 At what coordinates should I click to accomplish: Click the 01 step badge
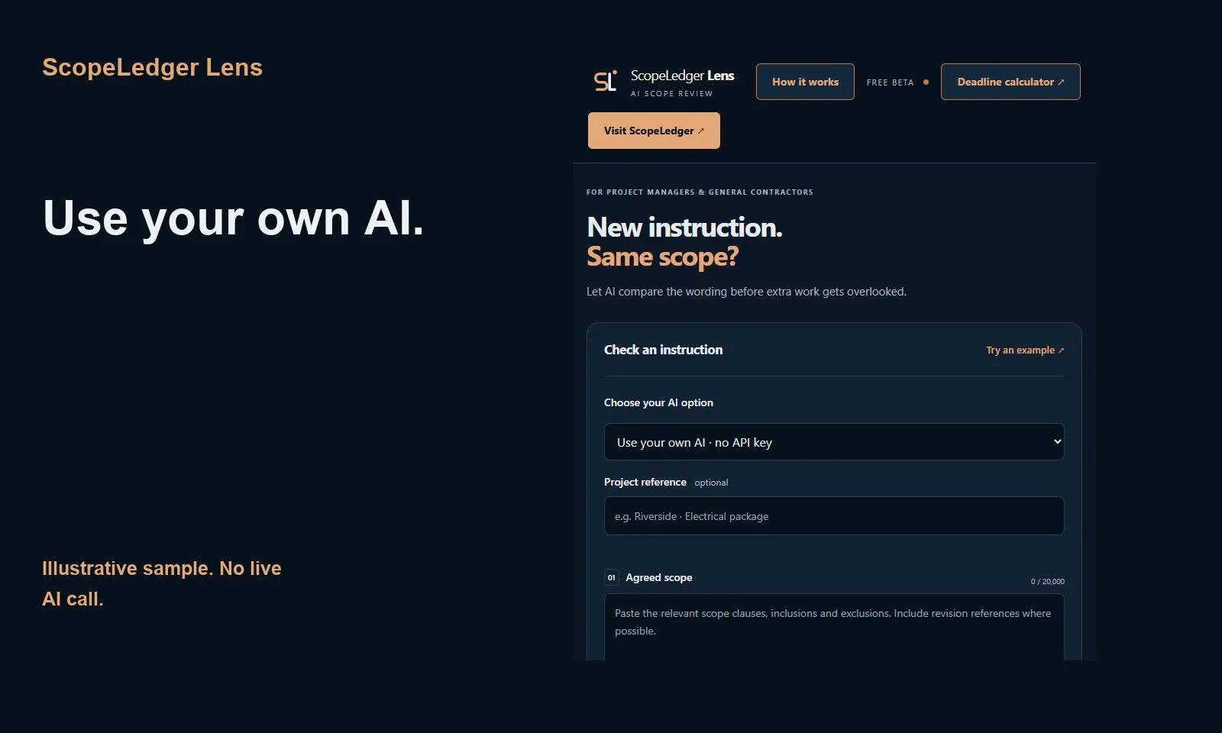611,577
